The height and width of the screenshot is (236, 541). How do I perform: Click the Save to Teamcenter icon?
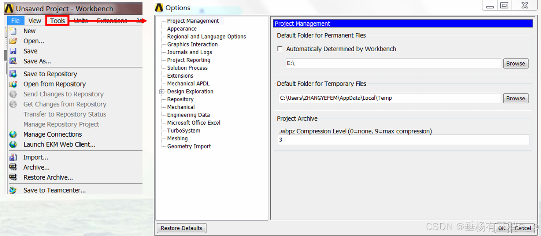pyautogui.click(x=13, y=190)
